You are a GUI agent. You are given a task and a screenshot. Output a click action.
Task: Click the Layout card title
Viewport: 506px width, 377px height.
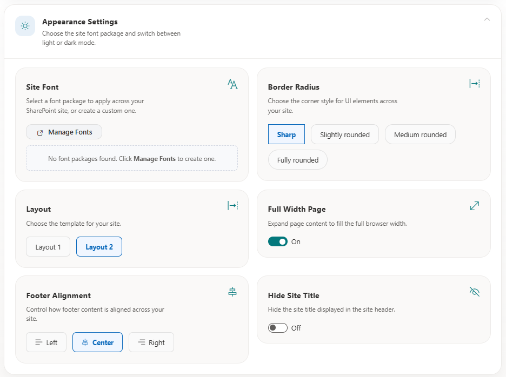38,210
